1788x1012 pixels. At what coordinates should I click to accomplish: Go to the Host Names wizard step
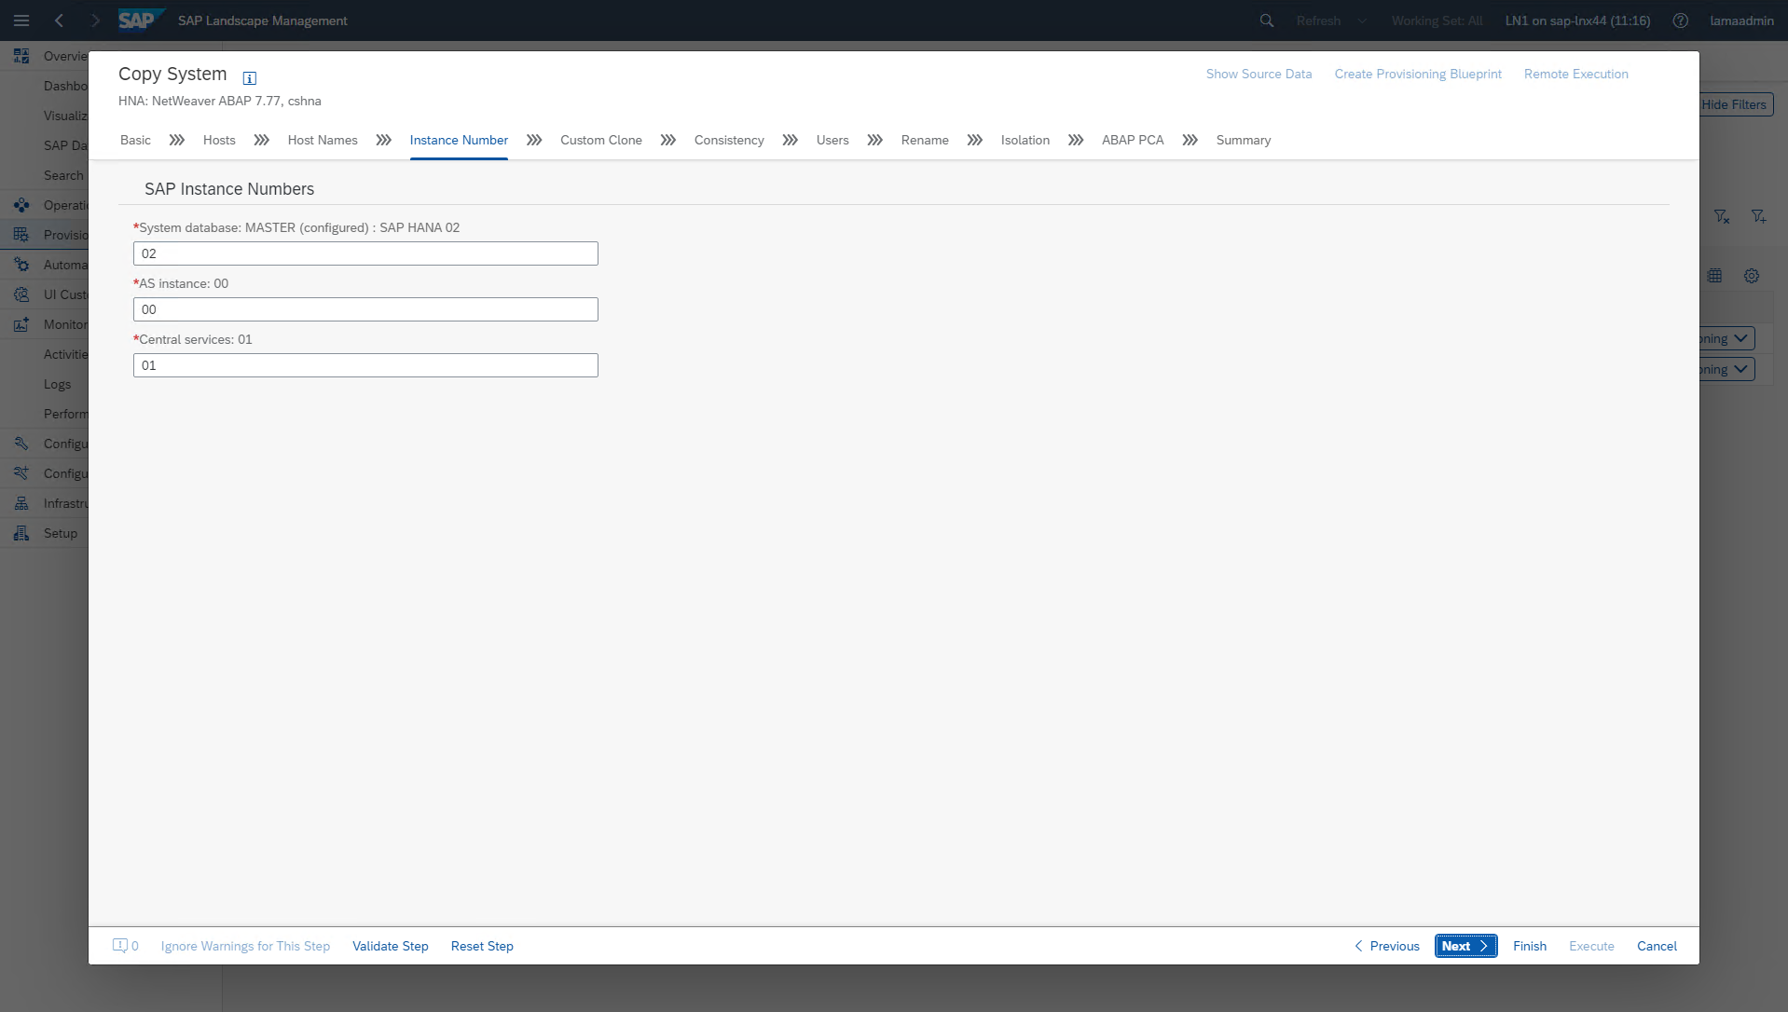click(323, 140)
